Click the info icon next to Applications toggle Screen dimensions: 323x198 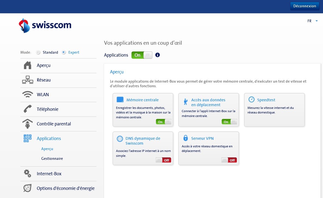[158, 55]
